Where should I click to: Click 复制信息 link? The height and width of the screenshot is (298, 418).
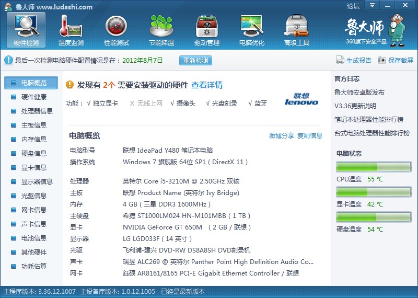coord(309,135)
